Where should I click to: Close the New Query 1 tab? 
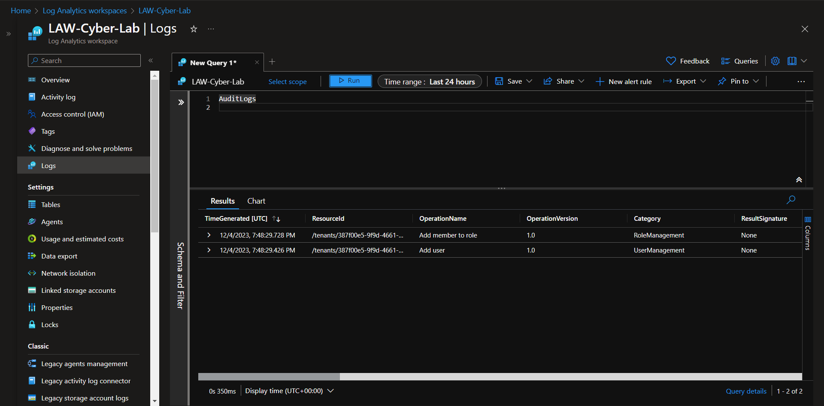click(257, 62)
